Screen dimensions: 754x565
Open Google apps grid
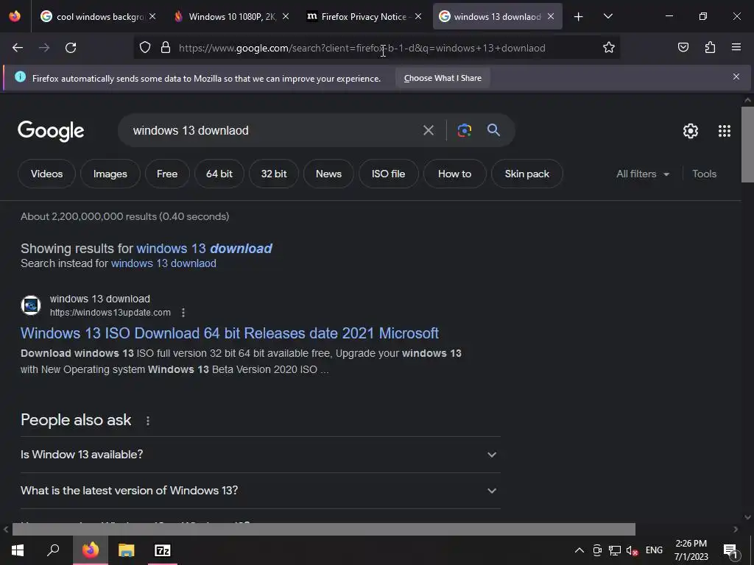(725, 131)
